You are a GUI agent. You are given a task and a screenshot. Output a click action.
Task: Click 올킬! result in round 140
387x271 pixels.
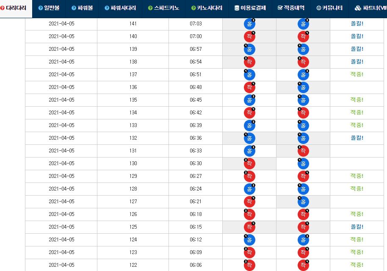[357, 36]
